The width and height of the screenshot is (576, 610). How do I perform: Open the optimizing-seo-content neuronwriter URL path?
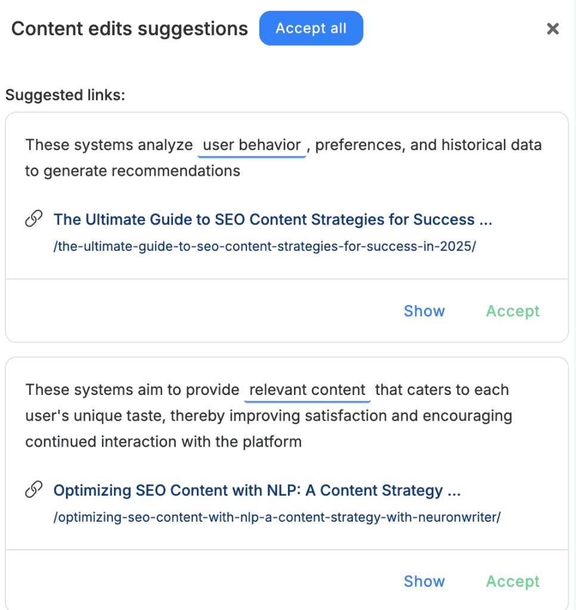pos(277,517)
